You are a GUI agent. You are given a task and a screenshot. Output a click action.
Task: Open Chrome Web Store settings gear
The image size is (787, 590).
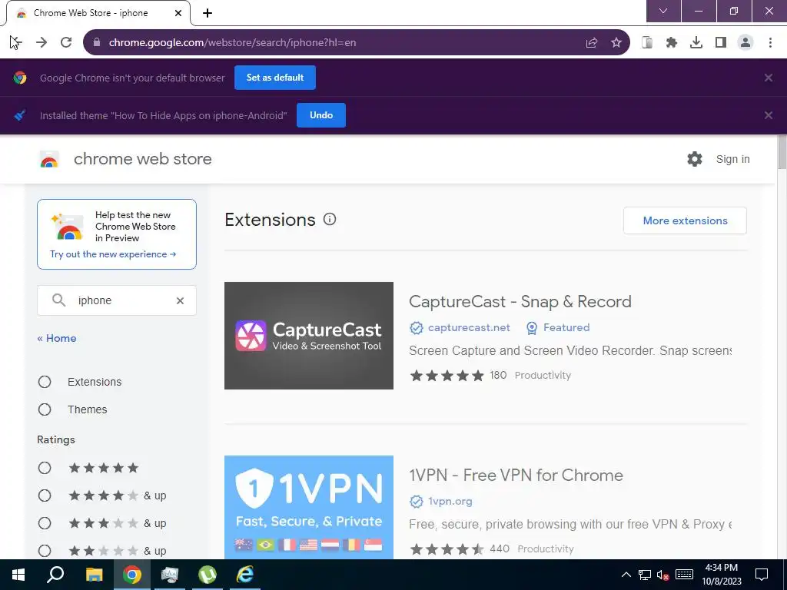point(695,159)
